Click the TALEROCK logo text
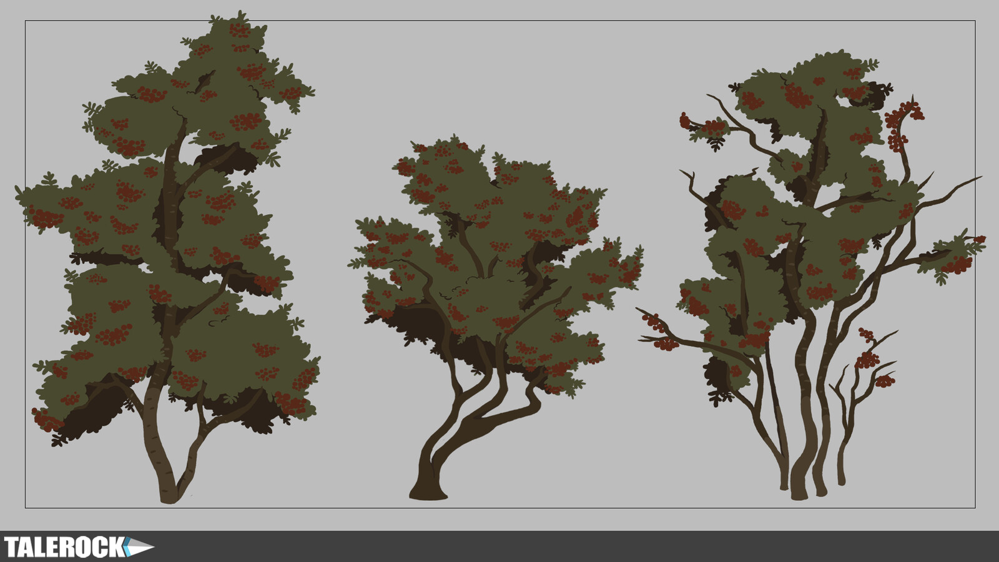999x562 pixels. [x=64, y=547]
